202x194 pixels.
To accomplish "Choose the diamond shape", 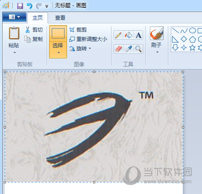I will 184,39.
